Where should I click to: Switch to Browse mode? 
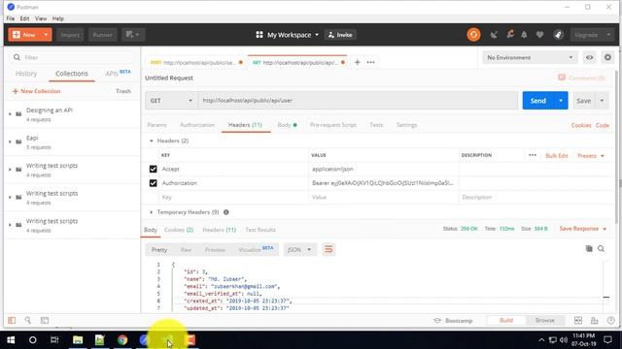point(544,321)
